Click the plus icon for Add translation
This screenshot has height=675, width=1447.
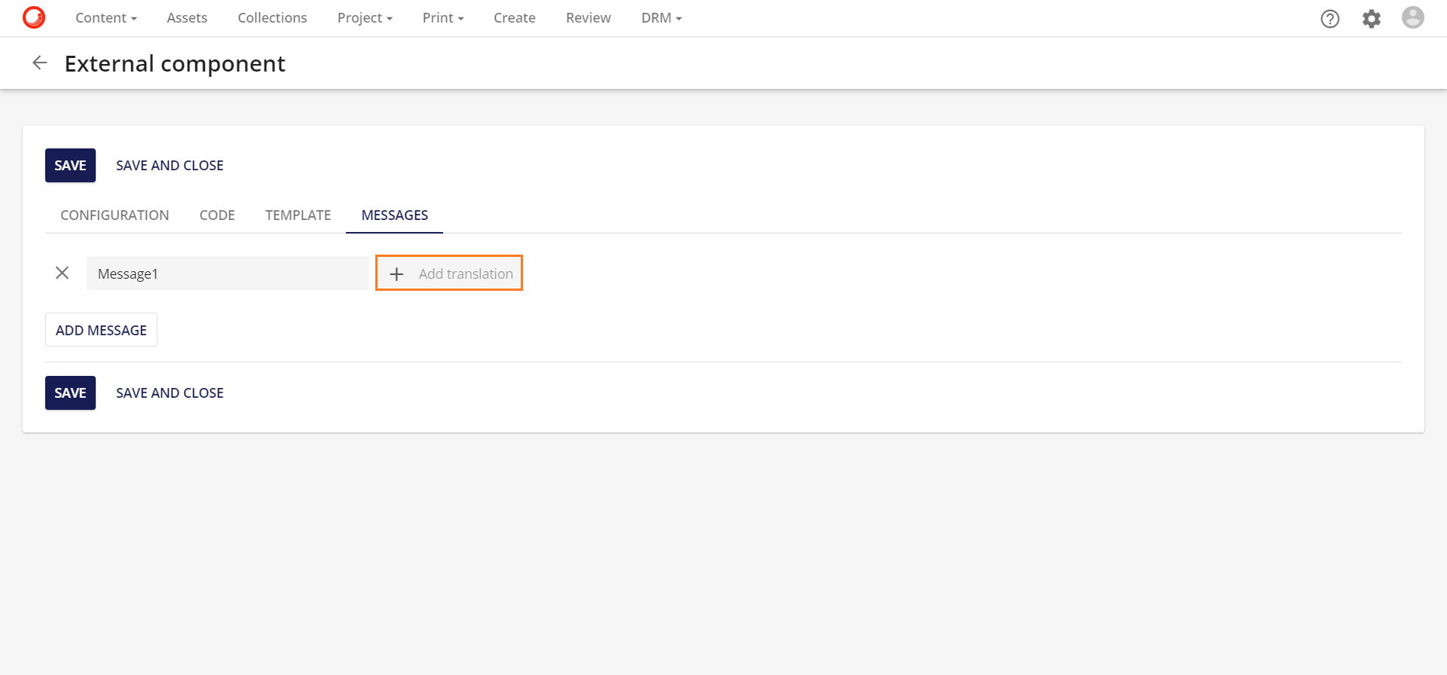[396, 274]
